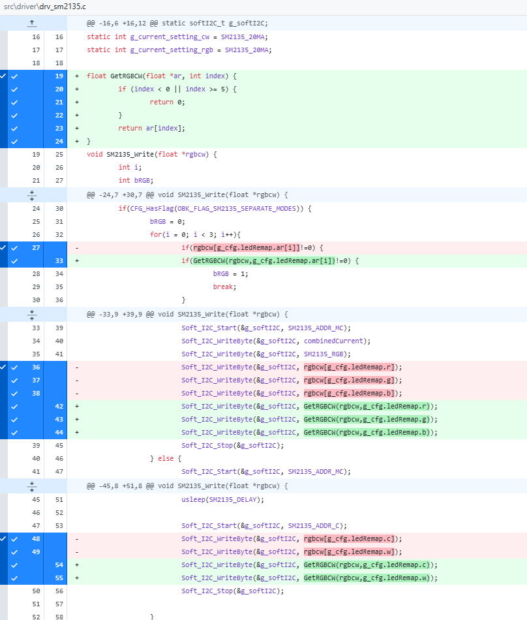The width and height of the screenshot is (527, 620).
Task: Toggle the checkmark for removed line 37
Action: click(x=14, y=380)
